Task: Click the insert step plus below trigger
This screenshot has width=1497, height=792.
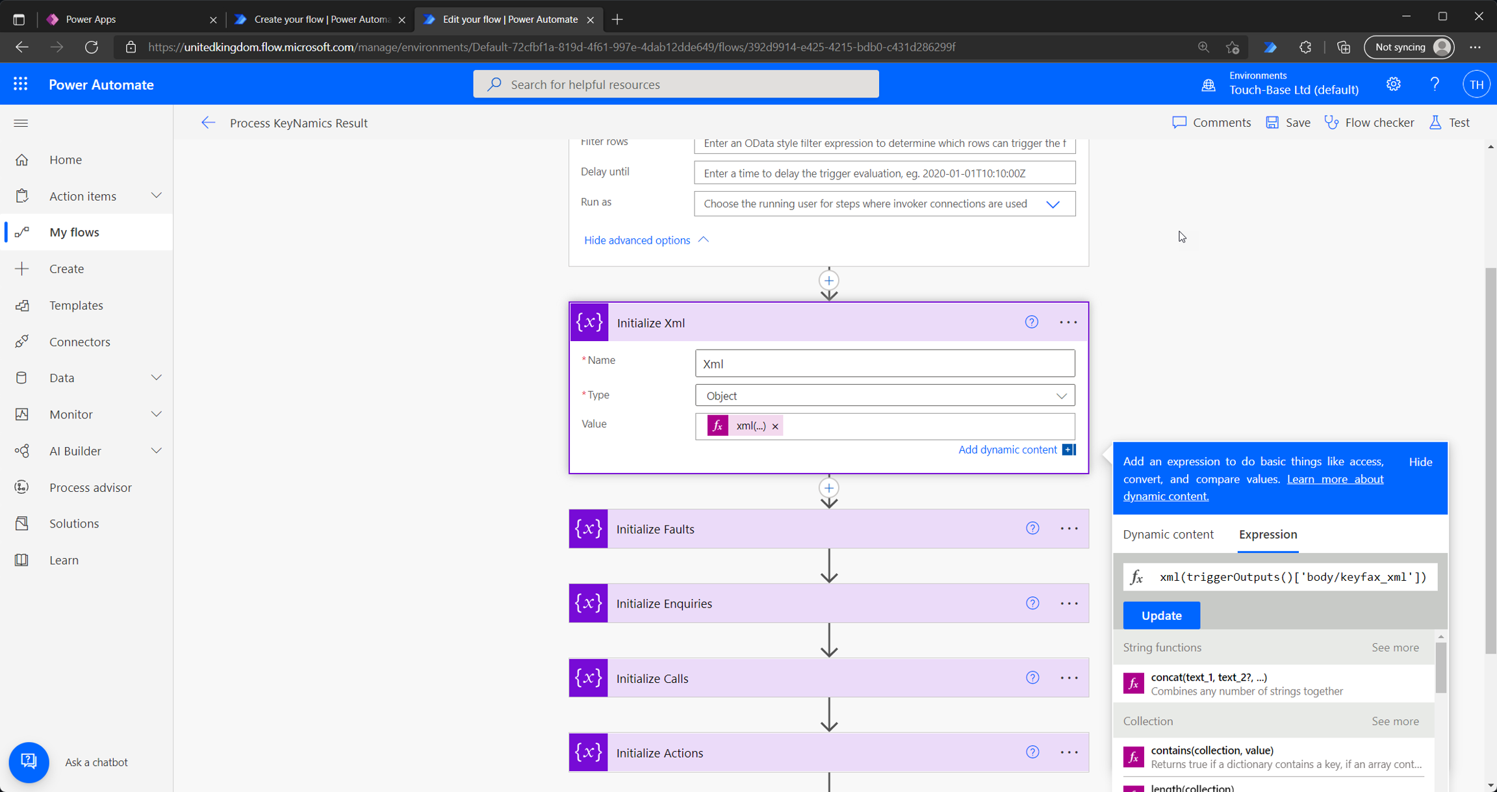Action: [828, 281]
